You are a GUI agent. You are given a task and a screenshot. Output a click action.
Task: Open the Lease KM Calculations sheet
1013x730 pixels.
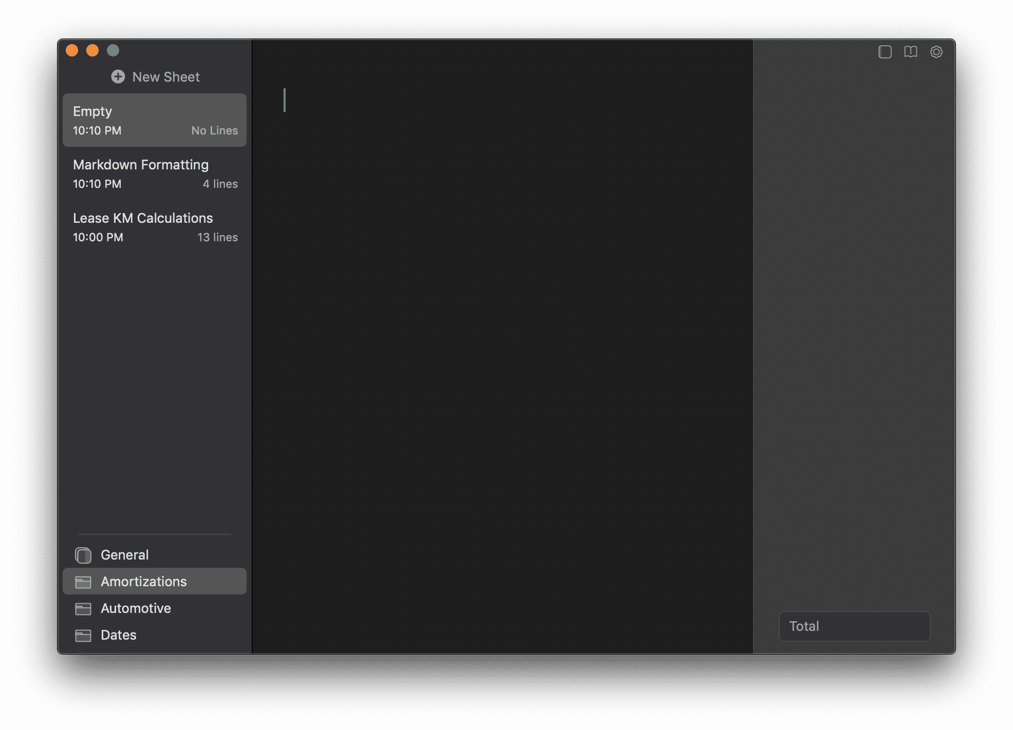pyautogui.click(x=155, y=227)
